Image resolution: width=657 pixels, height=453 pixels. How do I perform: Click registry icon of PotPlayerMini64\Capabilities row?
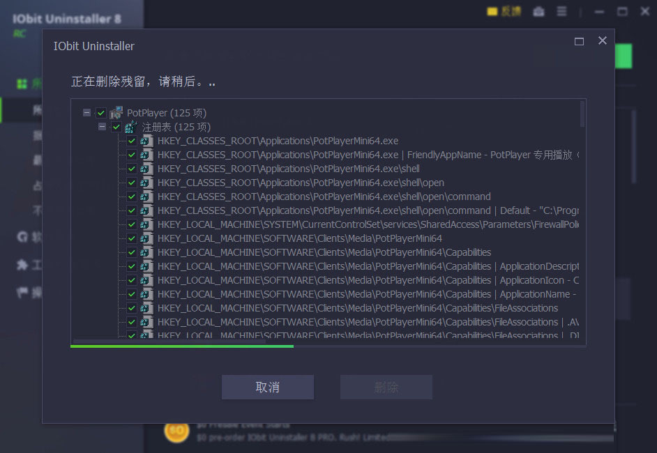[x=146, y=252]
